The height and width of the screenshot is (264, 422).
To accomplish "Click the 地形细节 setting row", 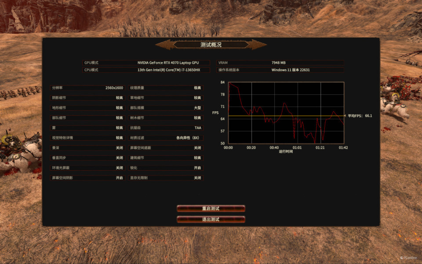I will coord(87,108).
